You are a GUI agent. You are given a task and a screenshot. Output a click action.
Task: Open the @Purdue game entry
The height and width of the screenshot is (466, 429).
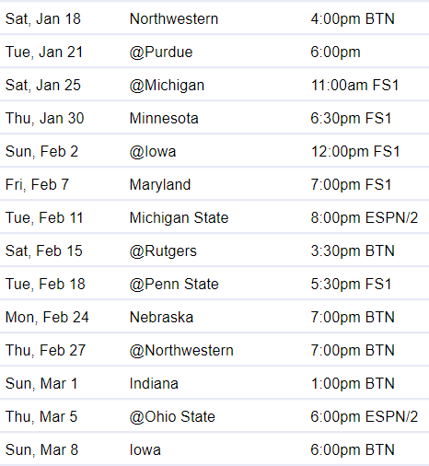point(161,52)
